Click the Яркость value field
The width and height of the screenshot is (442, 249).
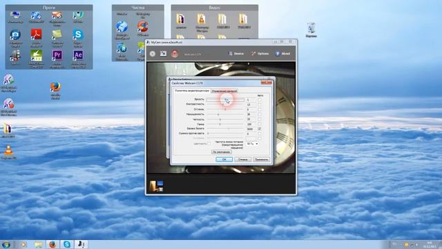click(x=251, y=100)
